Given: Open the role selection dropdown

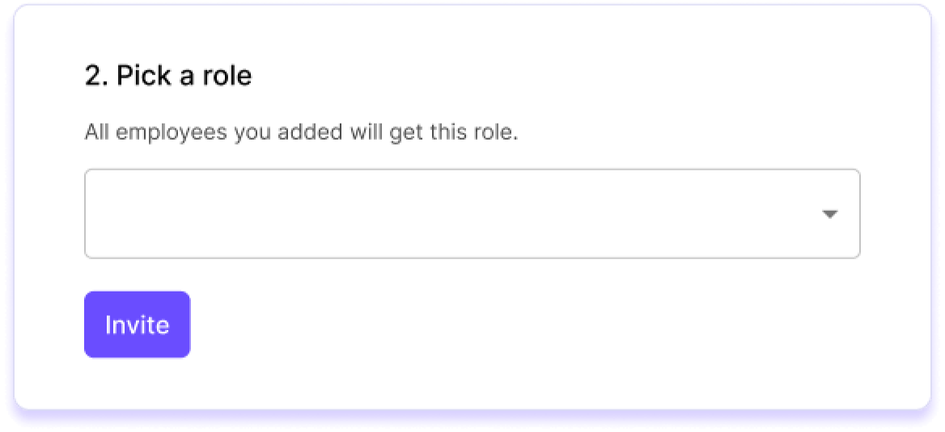Looking at the screenshot, I should (x=472, y=214).
